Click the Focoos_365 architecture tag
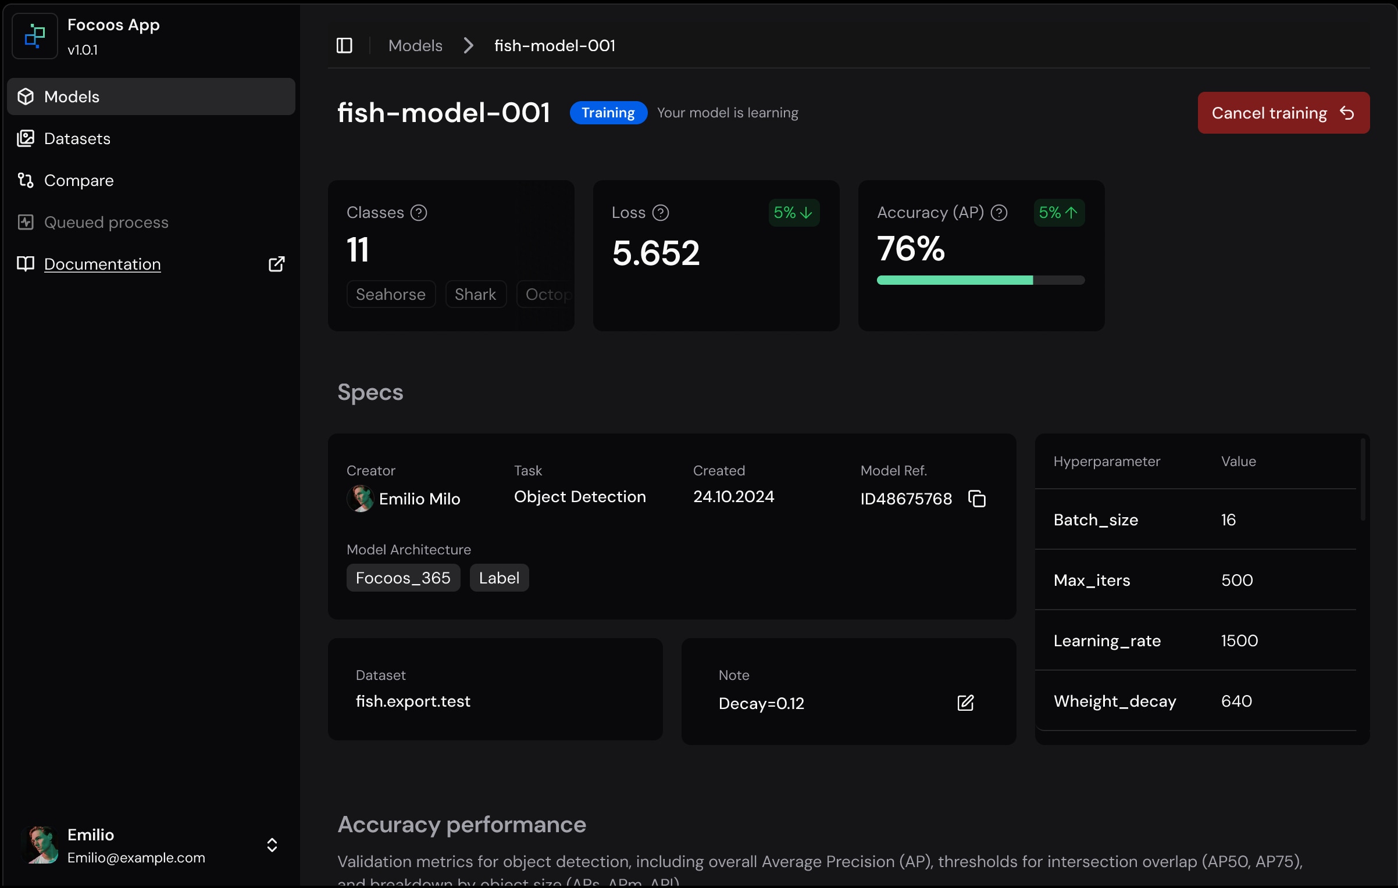This screenshot has height=888, width=1398. (x=403, y=578)
